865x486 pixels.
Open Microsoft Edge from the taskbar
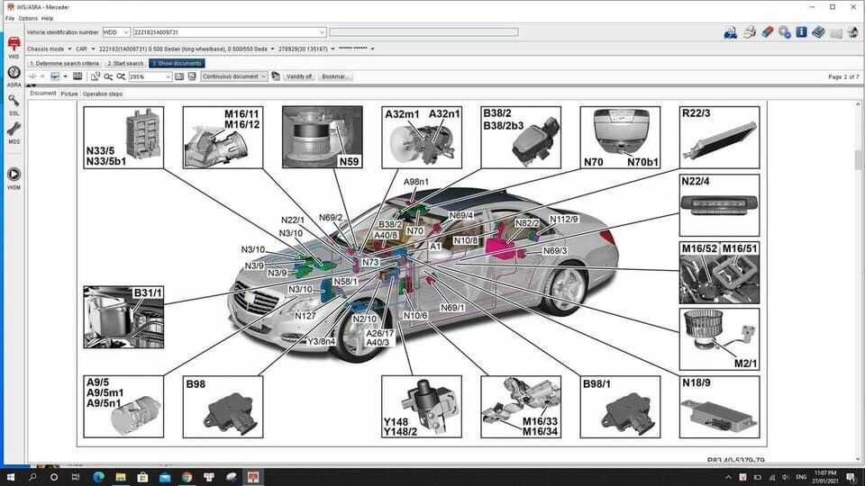click(x=99, y=477)
